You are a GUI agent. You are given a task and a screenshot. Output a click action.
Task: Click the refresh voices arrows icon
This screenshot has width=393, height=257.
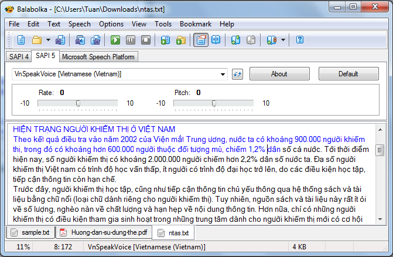237,74
